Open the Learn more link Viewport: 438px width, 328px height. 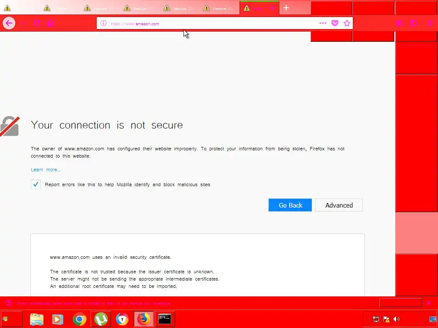click(x=46, y=170)
